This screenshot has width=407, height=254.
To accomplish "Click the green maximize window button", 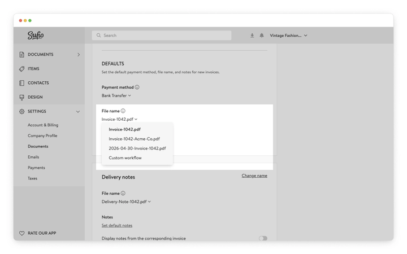I will click(x=30, y=20).
